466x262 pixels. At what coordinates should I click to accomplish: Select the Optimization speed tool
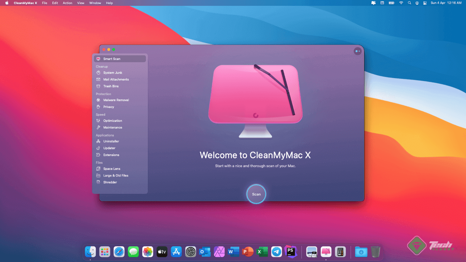[x=112, y=120]
